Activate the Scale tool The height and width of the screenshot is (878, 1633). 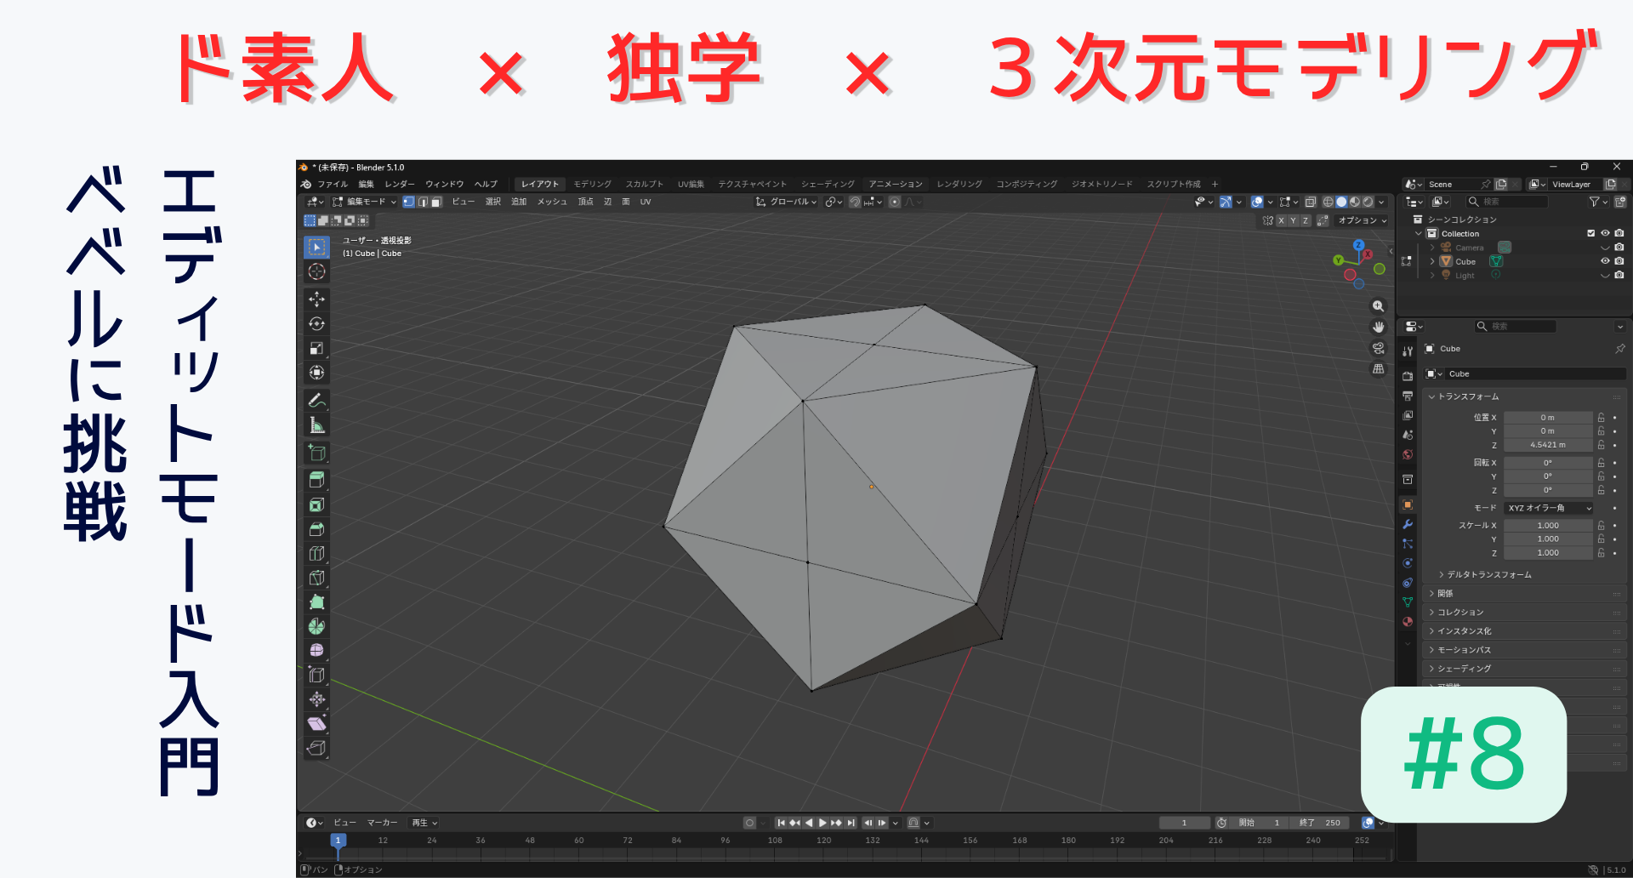pyautogui.click(x=316, y=348)
